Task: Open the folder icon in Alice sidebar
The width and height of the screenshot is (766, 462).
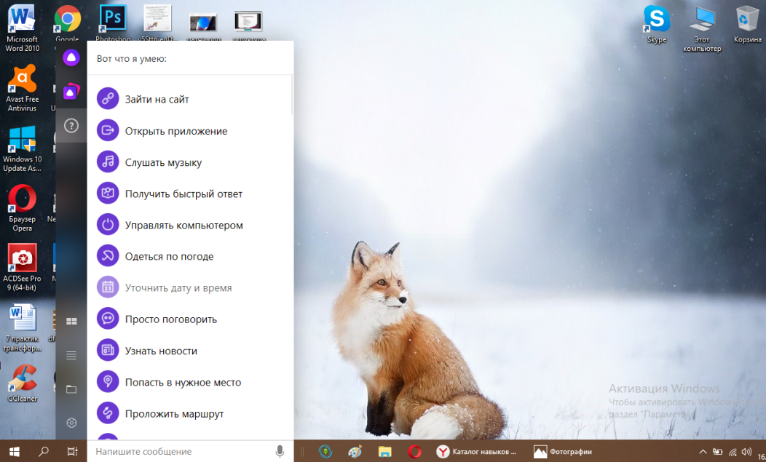Action: click(71, 389)
